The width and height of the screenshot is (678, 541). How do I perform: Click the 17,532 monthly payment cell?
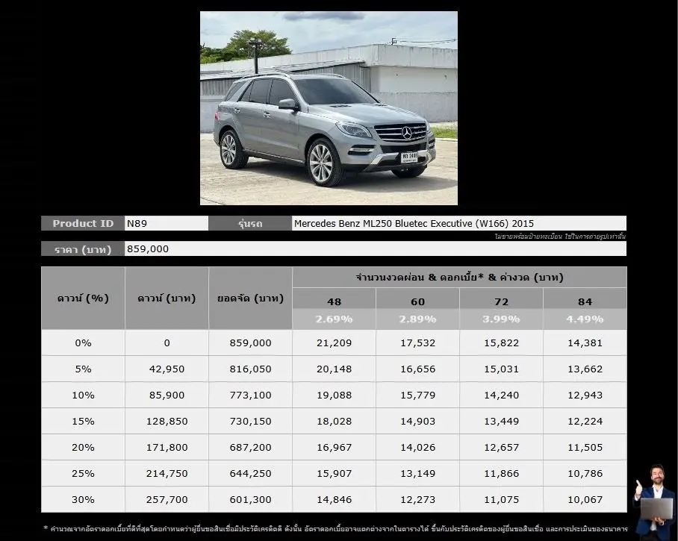(417, 343)
